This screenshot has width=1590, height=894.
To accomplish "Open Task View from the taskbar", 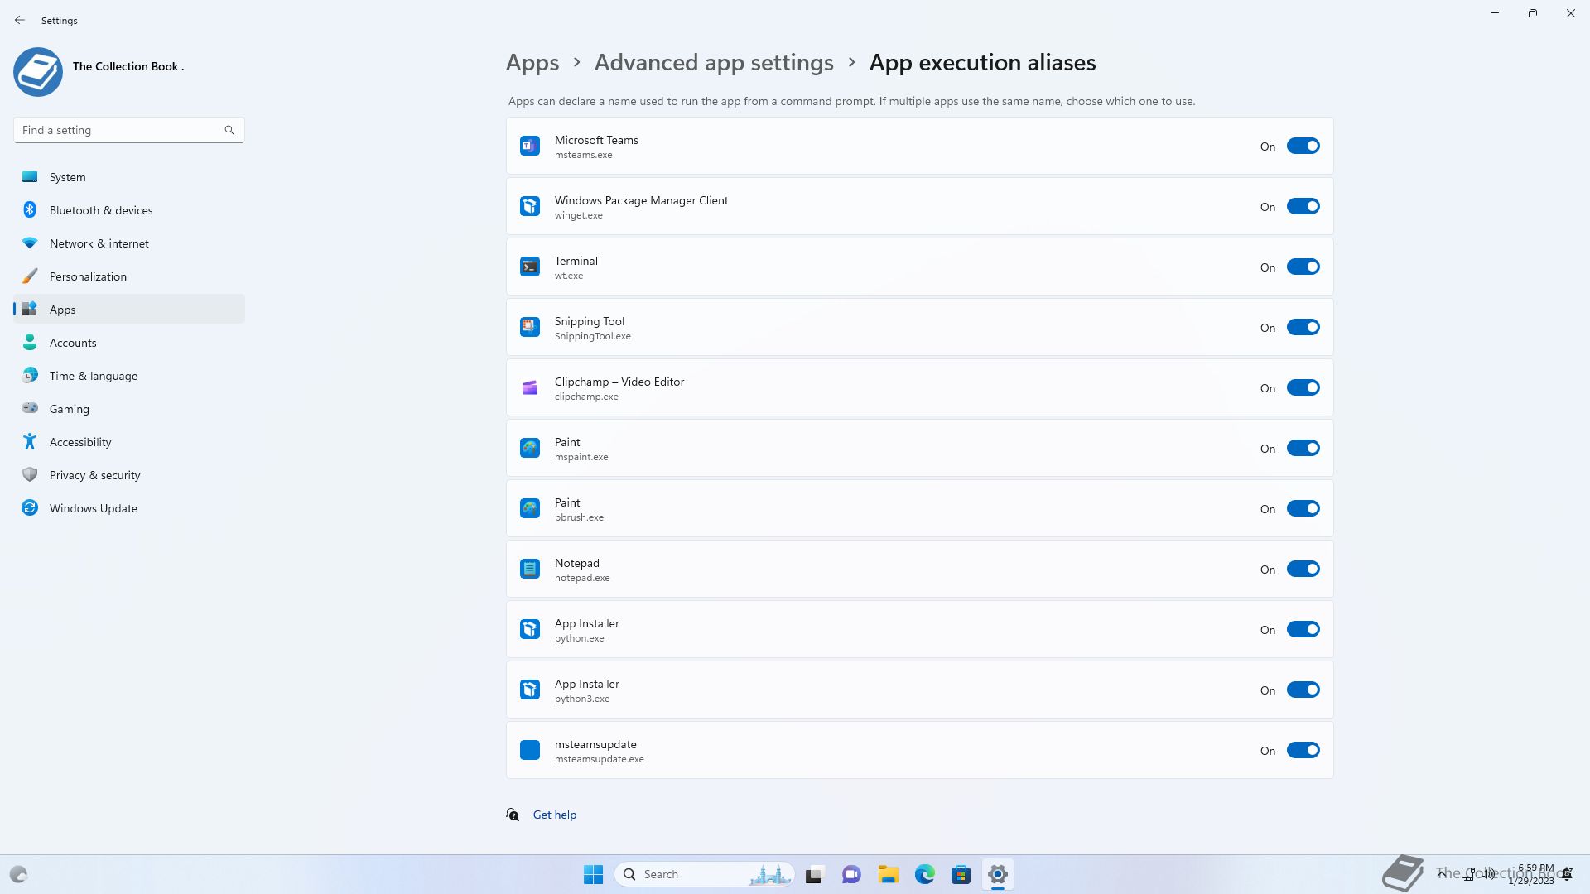I will click(x=815, y=874).
